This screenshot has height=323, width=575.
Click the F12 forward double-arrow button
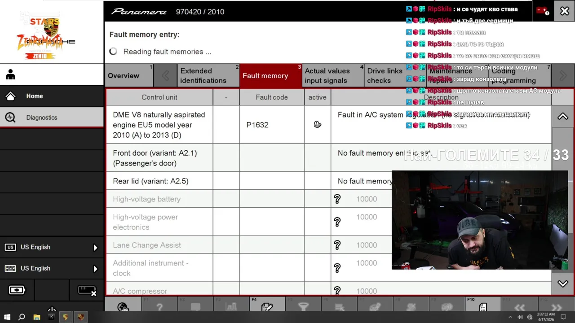coord(556,305)
